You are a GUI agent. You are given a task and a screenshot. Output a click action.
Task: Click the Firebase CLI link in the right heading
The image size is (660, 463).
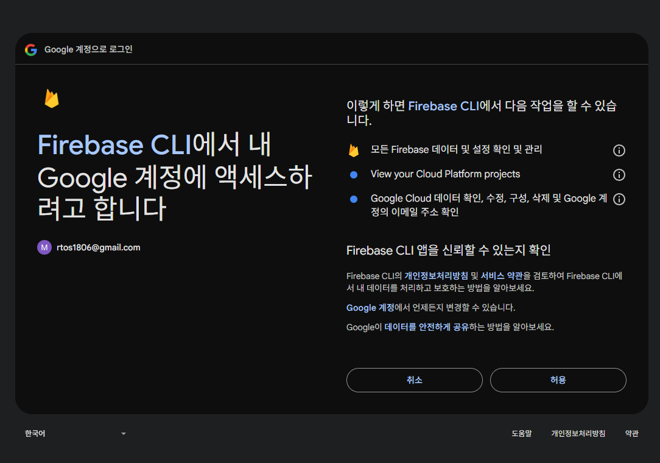coord(444,106)
